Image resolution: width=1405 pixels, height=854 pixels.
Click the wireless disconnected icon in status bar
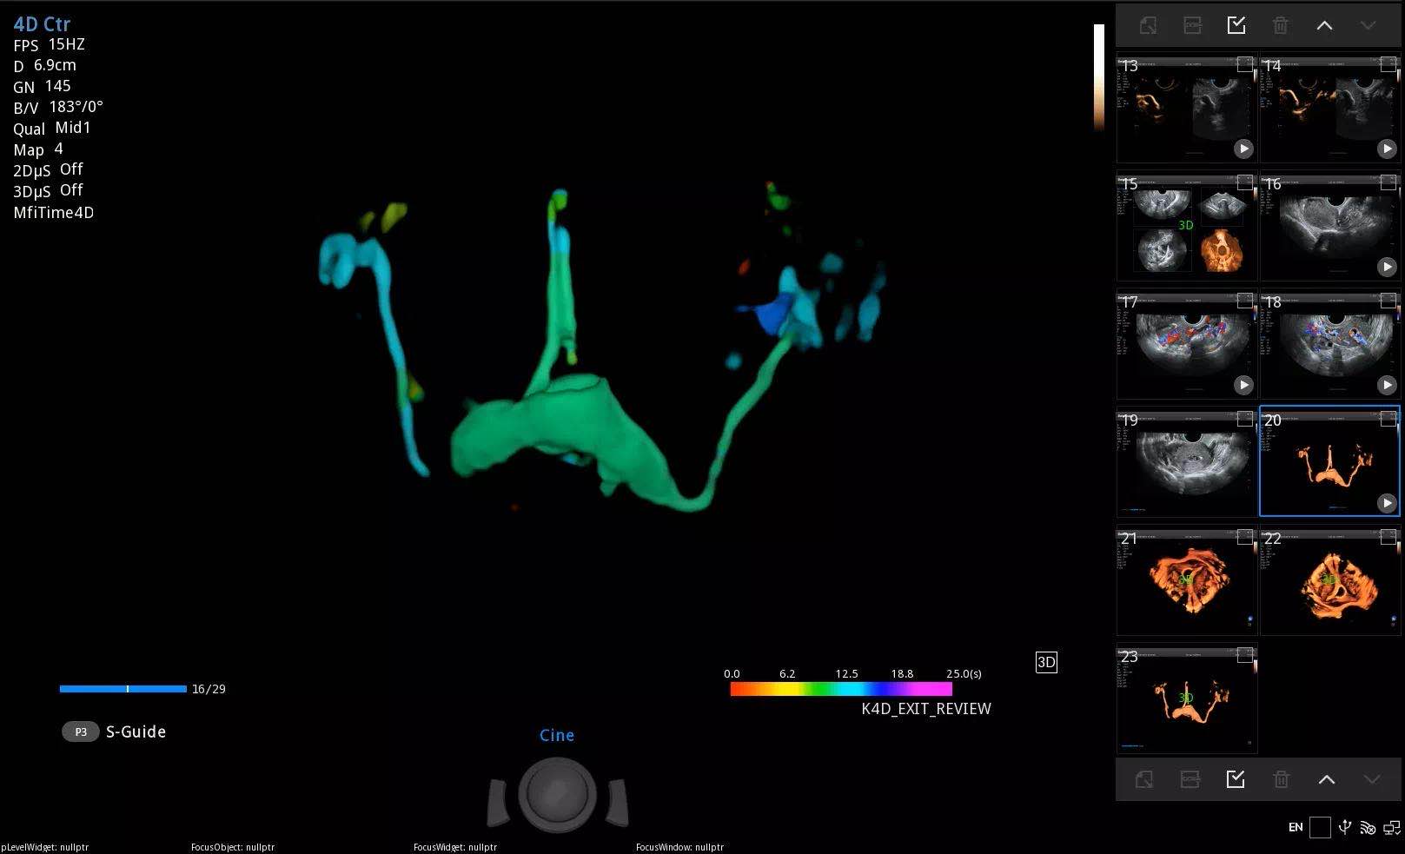[1368, 827]
